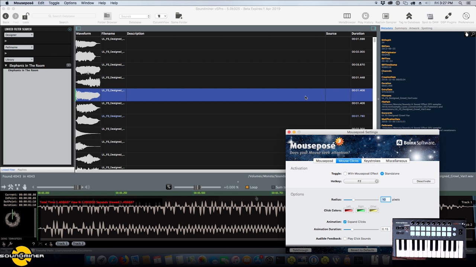The image size is (476, 267).
Task: Click the question mark help icon
Action: [x=33, y=244]
